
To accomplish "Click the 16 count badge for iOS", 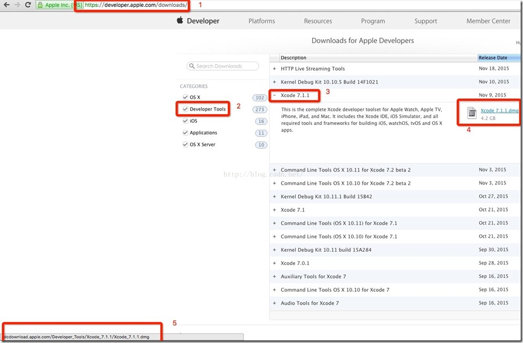I will 261,121.
